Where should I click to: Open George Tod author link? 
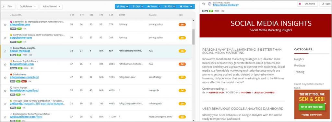click(216, 93)
